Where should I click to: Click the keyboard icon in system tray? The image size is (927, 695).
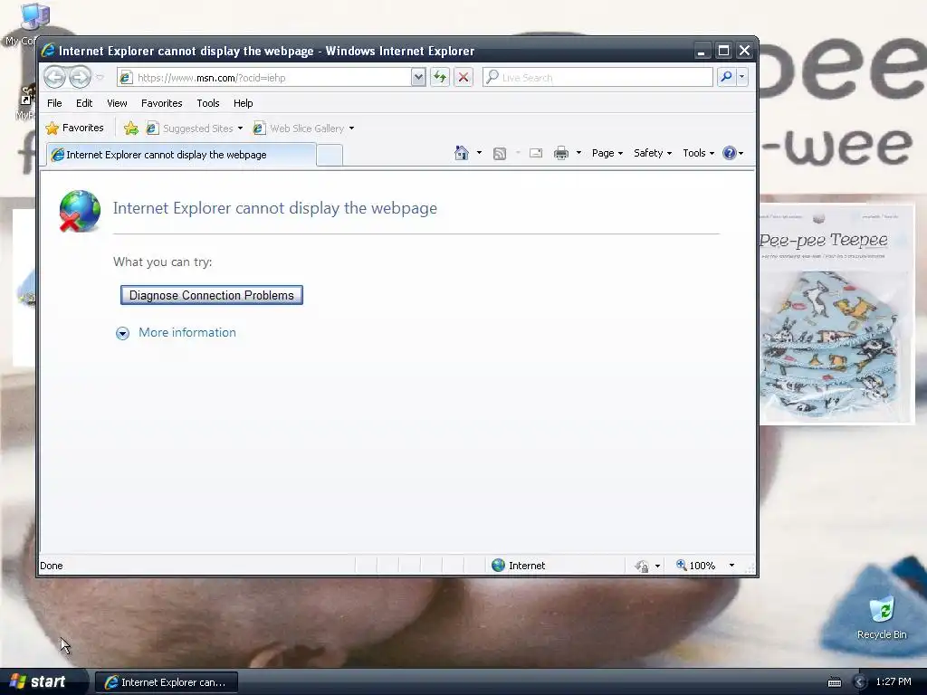tap(834, 682)
